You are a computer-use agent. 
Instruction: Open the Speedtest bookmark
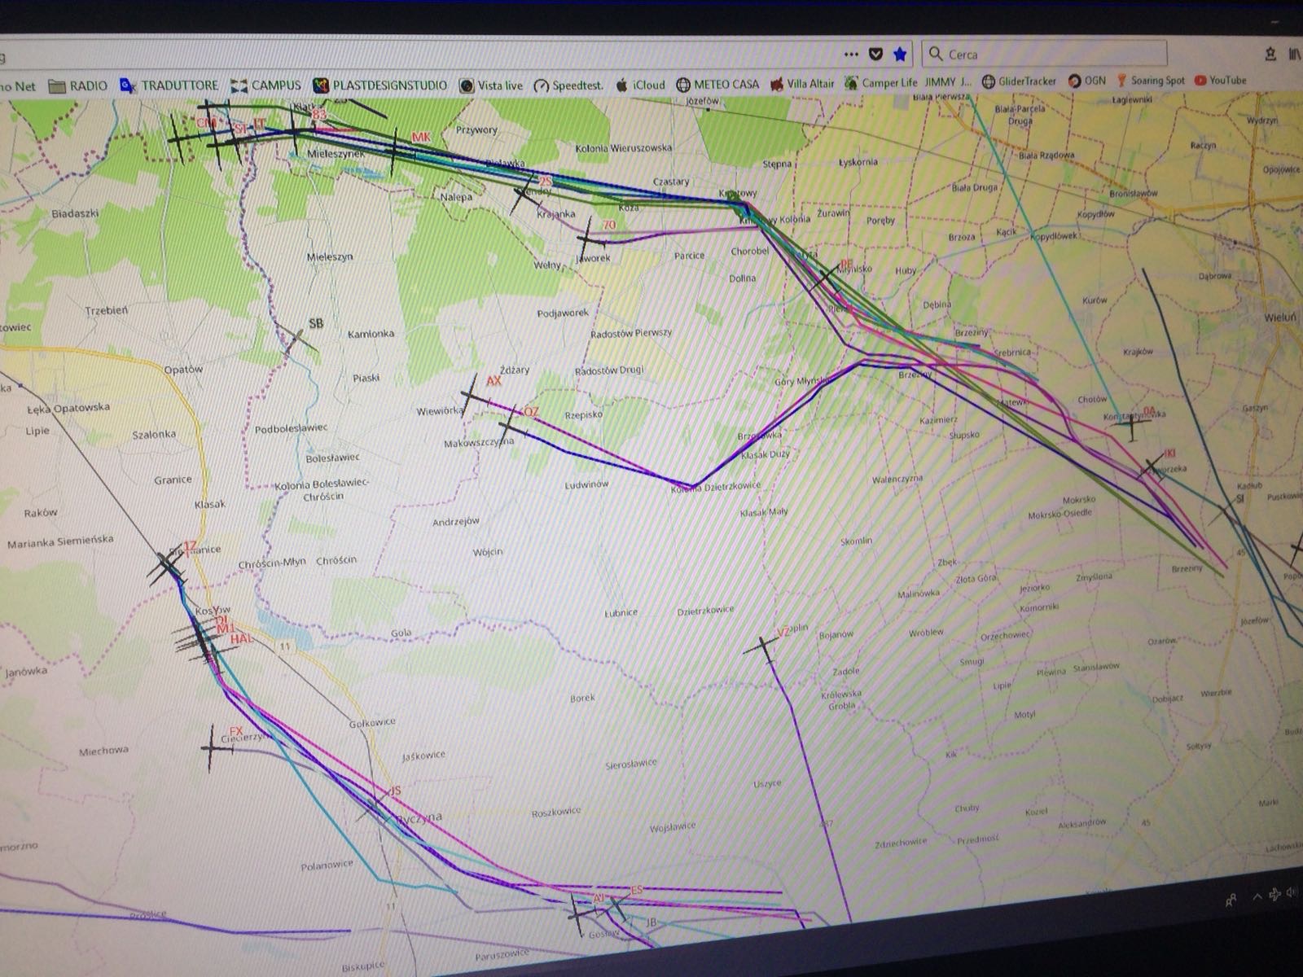(x=568, y=85)
